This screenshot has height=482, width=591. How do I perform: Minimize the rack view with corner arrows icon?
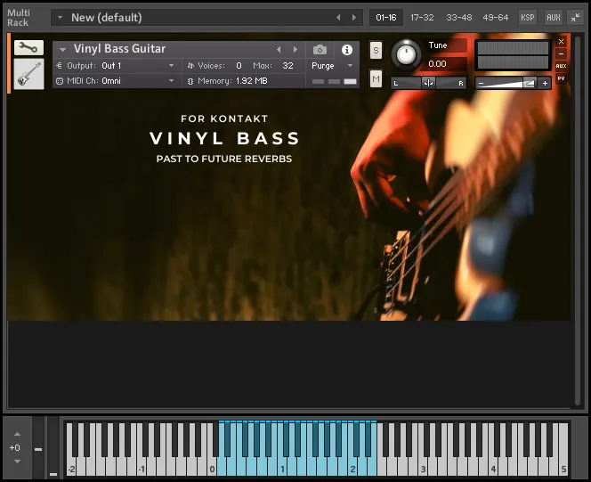pos(575,17)
